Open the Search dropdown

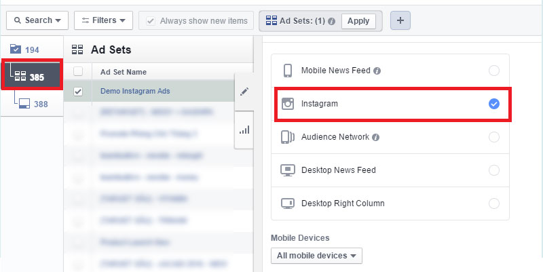coord(37,20)
